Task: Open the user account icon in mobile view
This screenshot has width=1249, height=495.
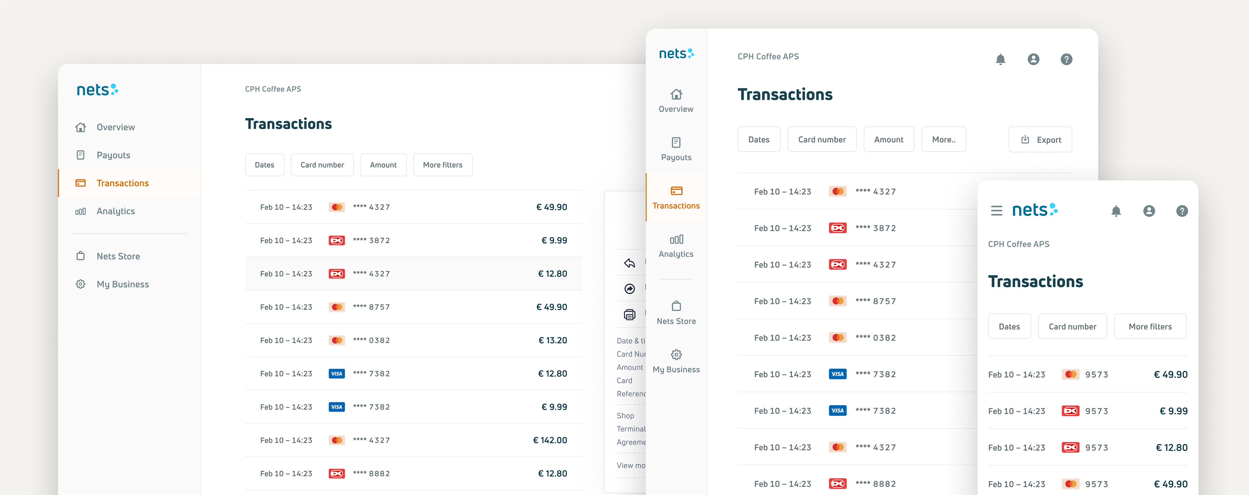Action: [x=1149, y=211]
